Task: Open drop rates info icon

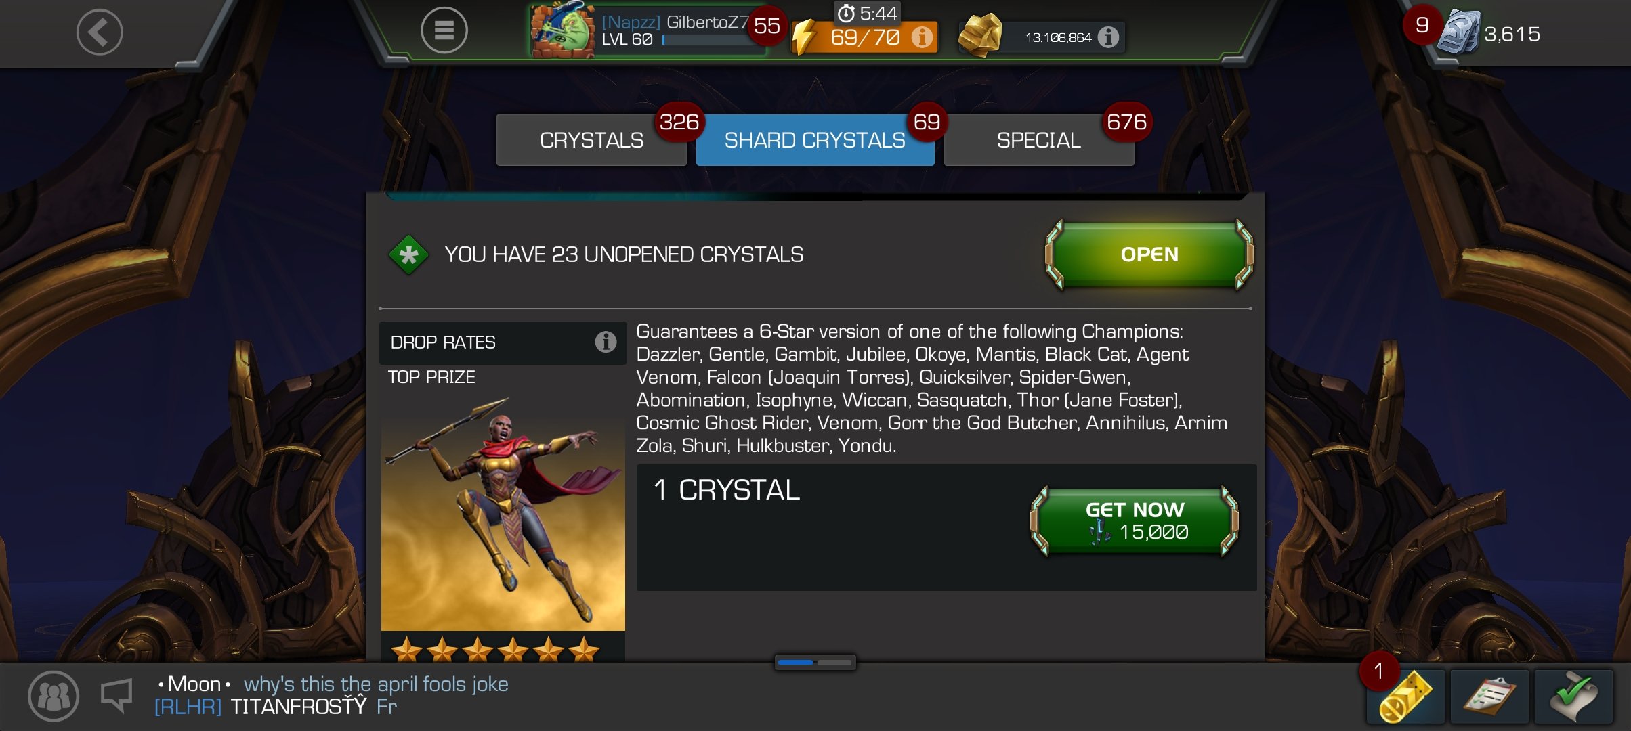Action: [x=606, y=342]
